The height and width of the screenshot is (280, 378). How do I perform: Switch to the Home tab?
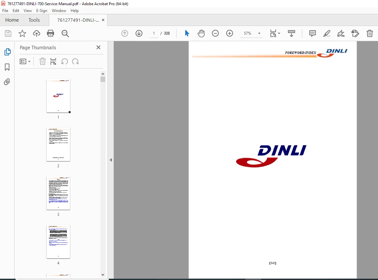[x=12, y=20]
